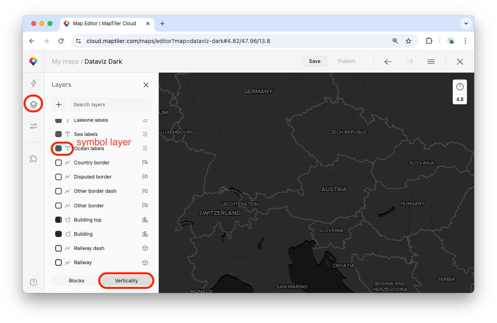Open Chrome three-dot menu
The image size is (497, 323).
coord(465,41)
